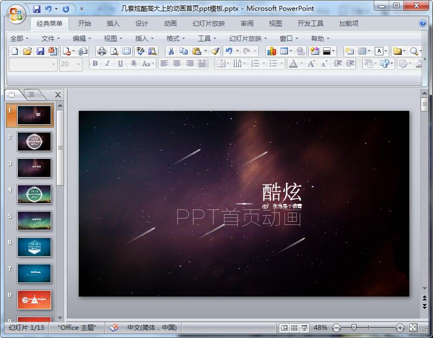Insert a table using the table icon

click(x=284, y=51)
